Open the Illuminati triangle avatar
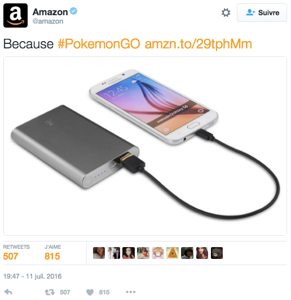Image resolution: width=291 pixels, height=300 pixels. (173, 253)
